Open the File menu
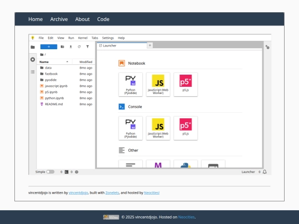 tap(41, 38)
